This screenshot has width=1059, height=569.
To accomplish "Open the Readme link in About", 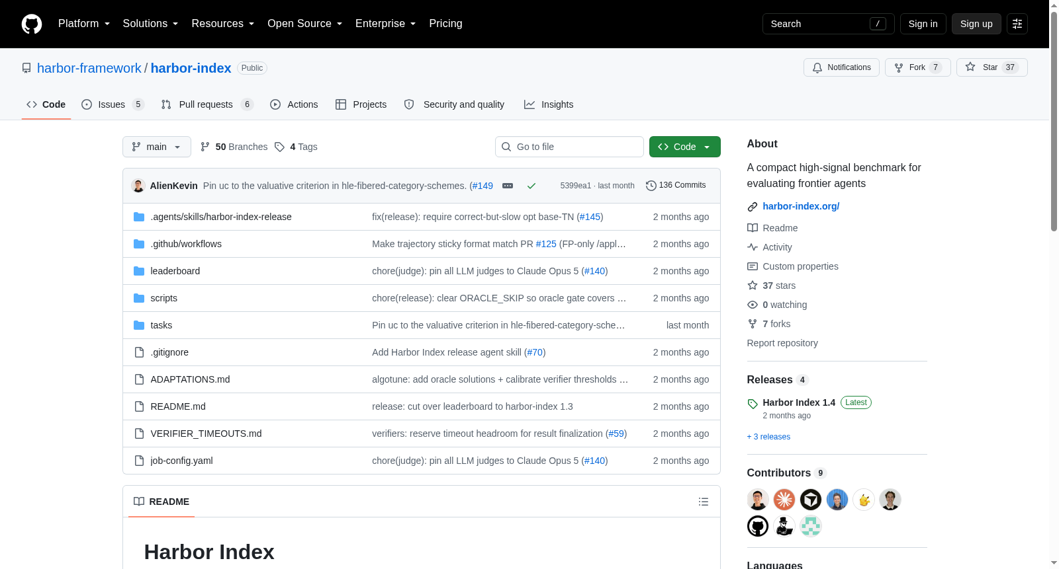I will click(x=772, y=228).
